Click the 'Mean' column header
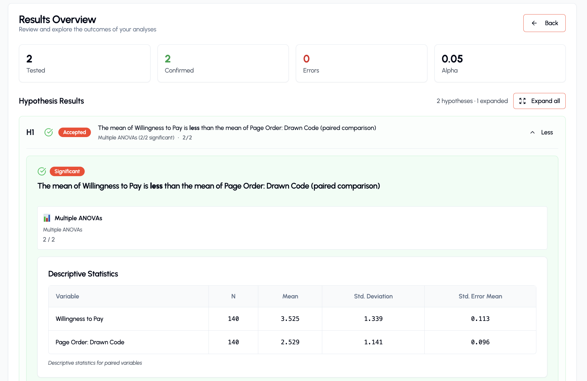Image resolution: width=587 pixels, height=381 pixels. (x=290, y=296)
